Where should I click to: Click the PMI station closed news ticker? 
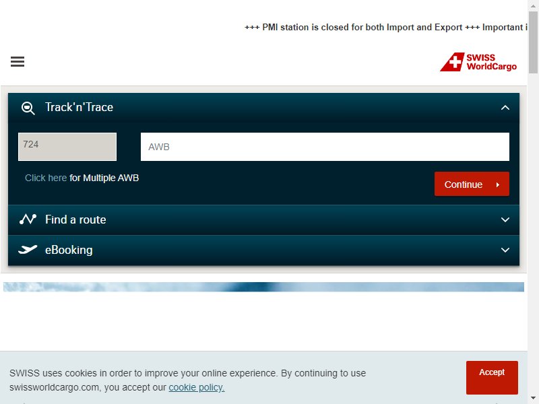(x=385, y=27)
